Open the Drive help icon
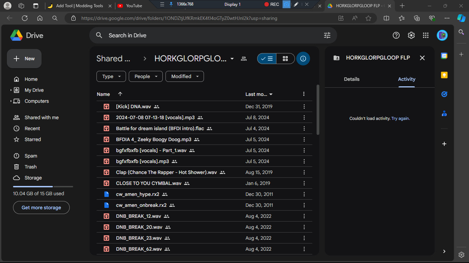Screen dimensions: 469x263 click(x=396, y=35)
